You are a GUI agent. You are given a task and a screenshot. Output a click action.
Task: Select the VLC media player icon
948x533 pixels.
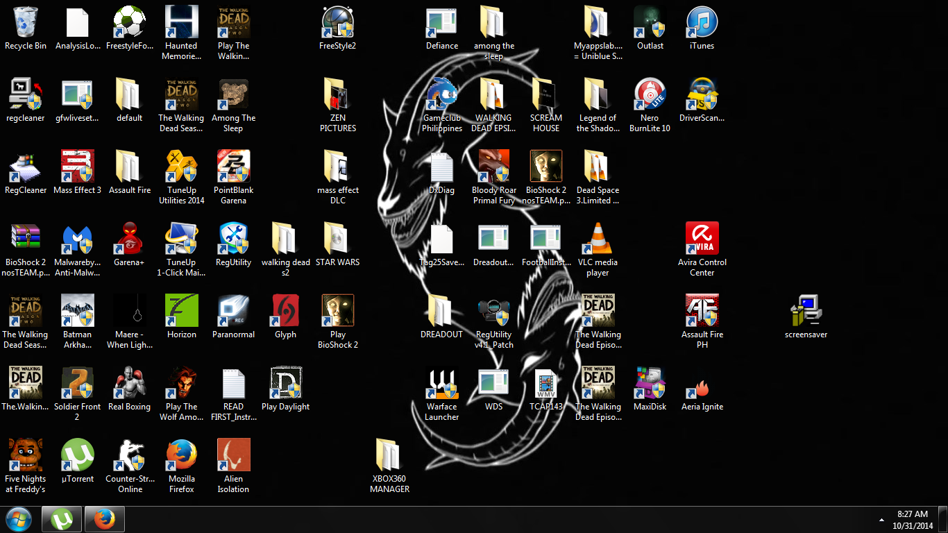[598, 239]
